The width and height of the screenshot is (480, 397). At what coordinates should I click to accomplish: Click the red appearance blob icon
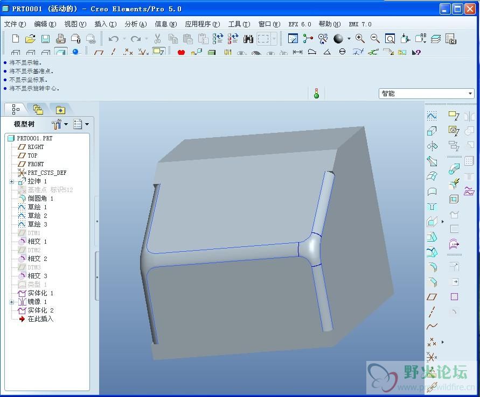(x=181, y=52)
